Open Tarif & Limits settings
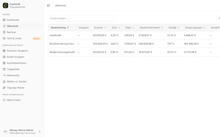 pyautogui.click(x=22, y=38)
